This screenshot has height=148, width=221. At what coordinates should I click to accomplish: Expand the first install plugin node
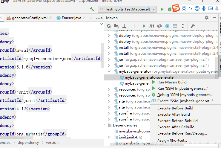[109, 48]
